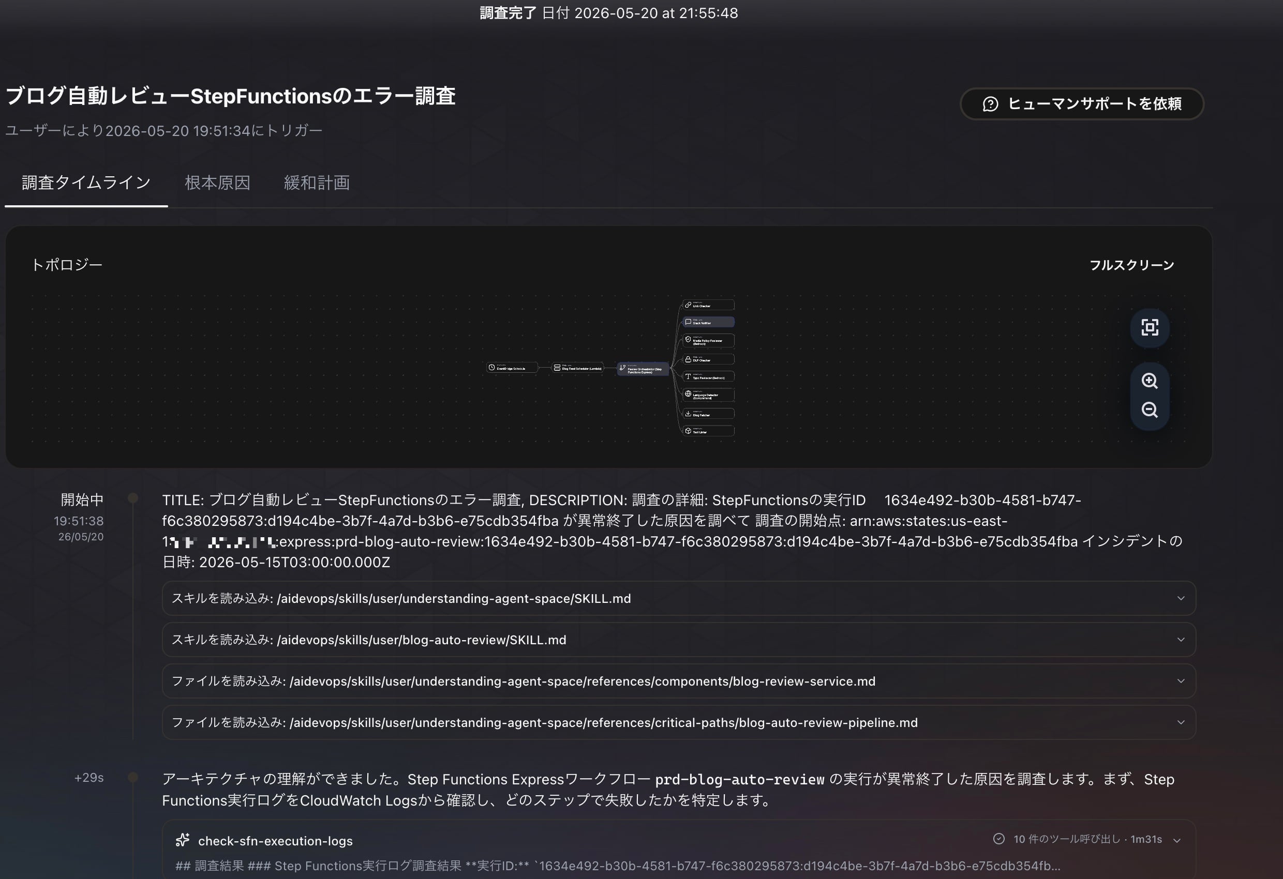
Task: Click the +29s elapsed time label
Action: tap(89, 778)
